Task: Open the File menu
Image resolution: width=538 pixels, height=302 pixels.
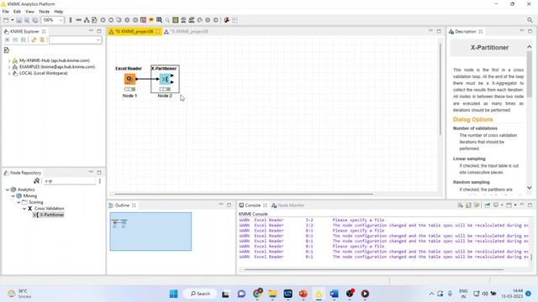Action: pyautogui.click(x=6, y=11)
